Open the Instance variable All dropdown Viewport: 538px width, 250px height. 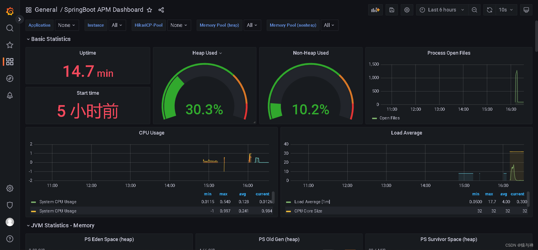pyautogui.click(x=117, y=25)
